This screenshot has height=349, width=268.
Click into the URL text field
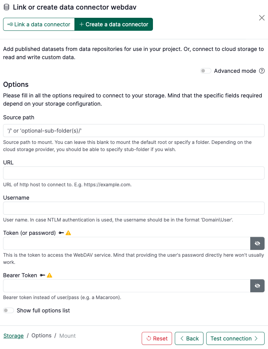click(x=134, y=173)
